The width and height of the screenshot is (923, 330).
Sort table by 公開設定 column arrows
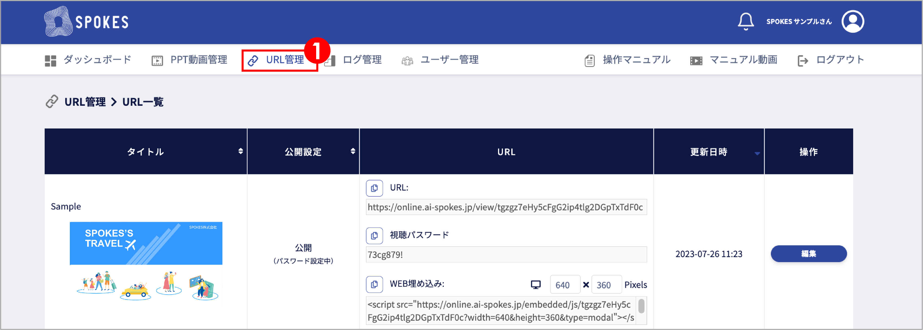353,151
